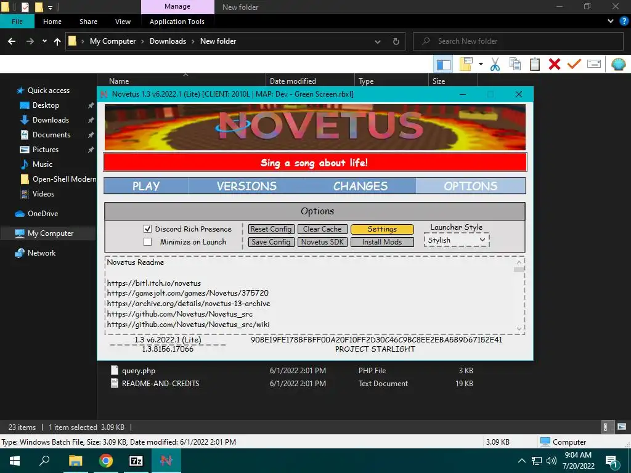631x473 pixels.
Task: Open Explorer Help icon
Action: pos(624,22)
